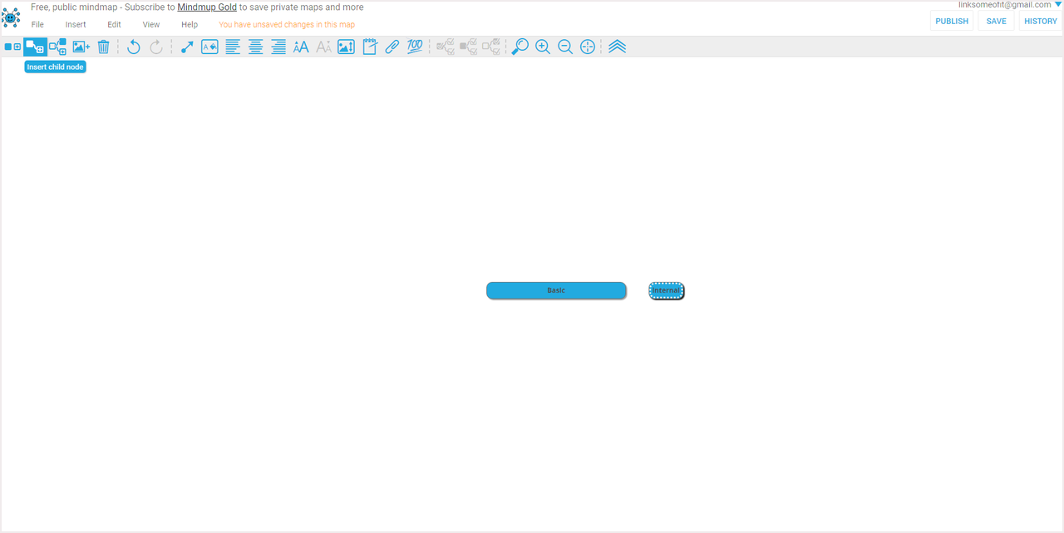Undo the last change
Screen dimensions: 1064x533
point(133,47)
